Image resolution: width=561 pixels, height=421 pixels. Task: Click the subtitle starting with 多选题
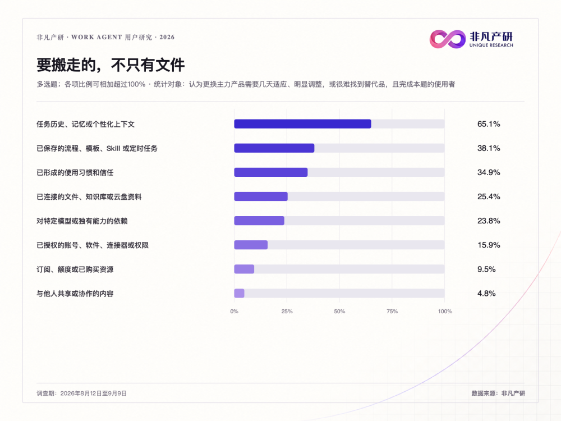[x=246, y=85]
